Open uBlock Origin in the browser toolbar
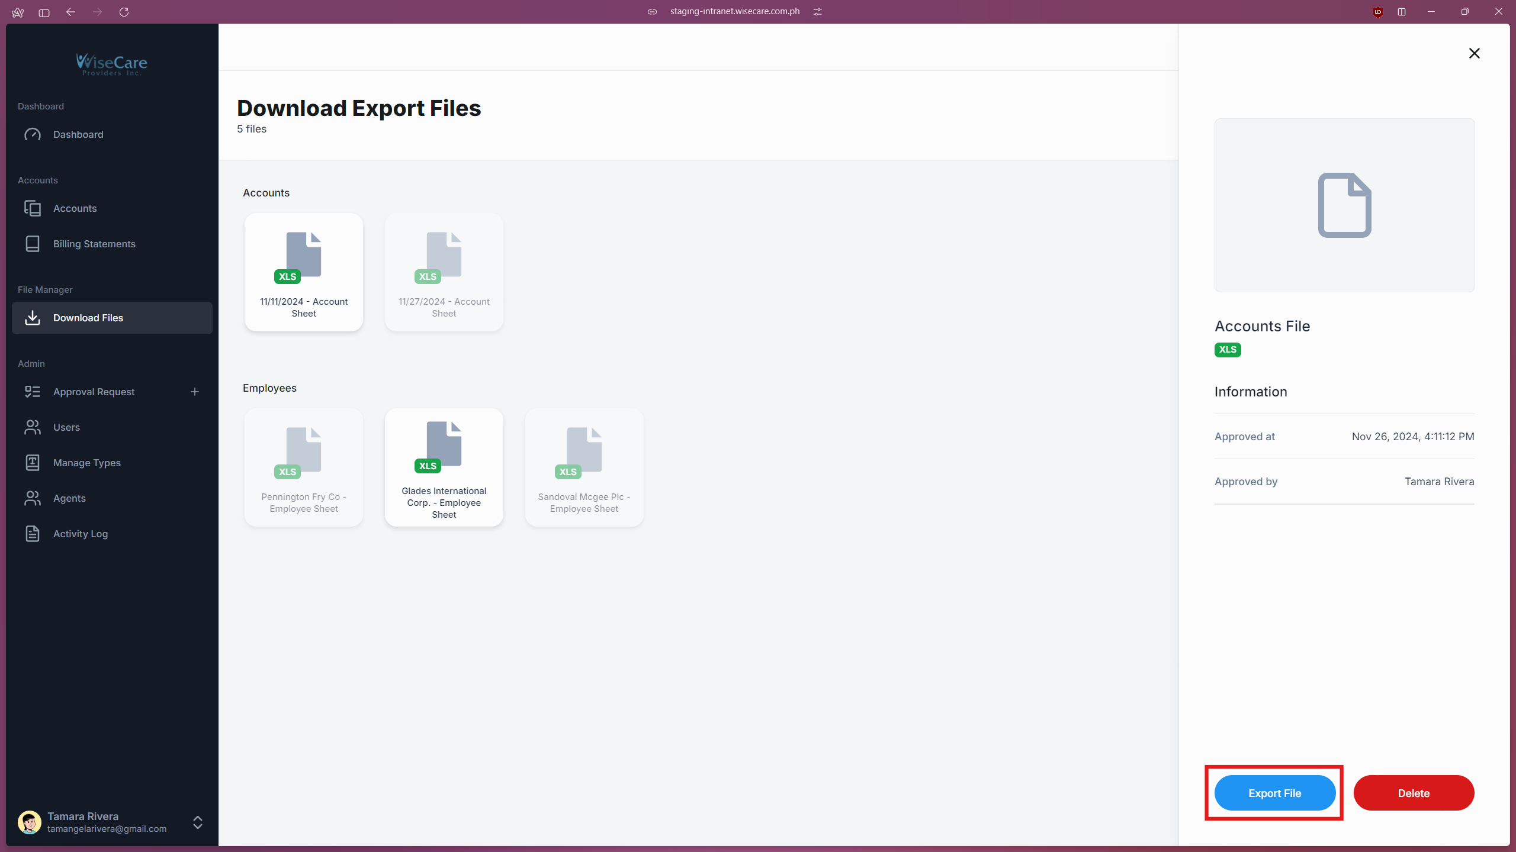The image size is (1516, 852). point(1377,12)
